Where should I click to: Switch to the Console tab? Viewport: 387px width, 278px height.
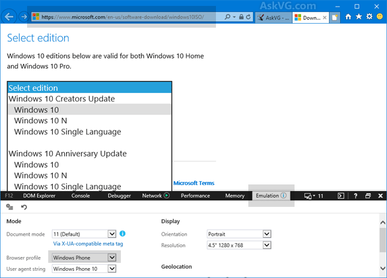81,196
